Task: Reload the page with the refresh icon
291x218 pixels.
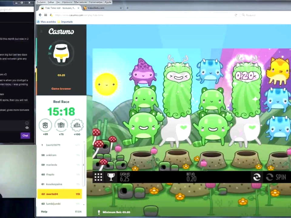Action: tap(236, 15)
